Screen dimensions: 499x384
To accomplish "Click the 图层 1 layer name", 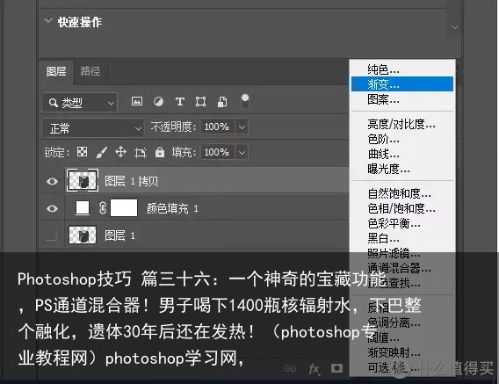I will [x=120, y=235].
